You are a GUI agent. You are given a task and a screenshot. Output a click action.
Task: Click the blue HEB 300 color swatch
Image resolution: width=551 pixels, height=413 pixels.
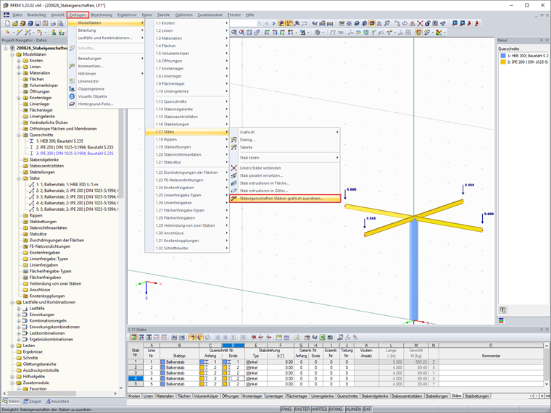pyautogui.click(x=502, y=55)
